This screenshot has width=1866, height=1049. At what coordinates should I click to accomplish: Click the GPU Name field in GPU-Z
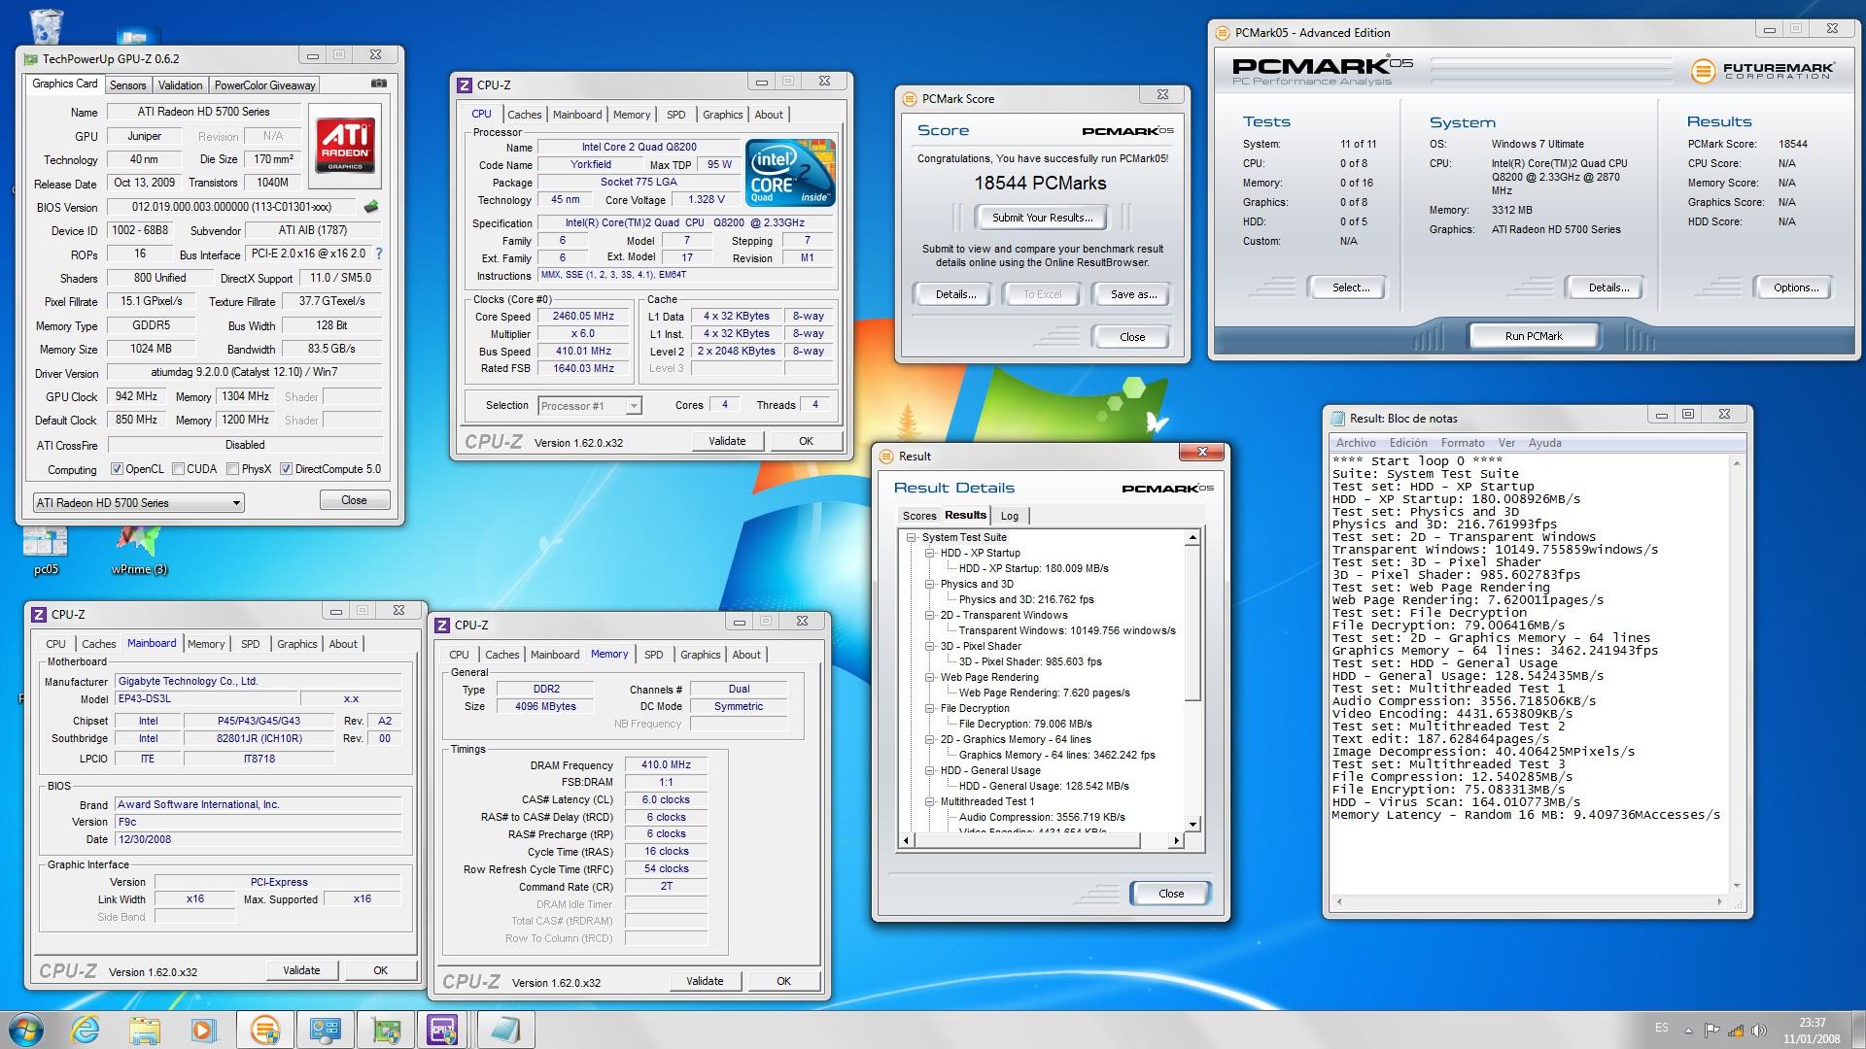click(203, 112)
